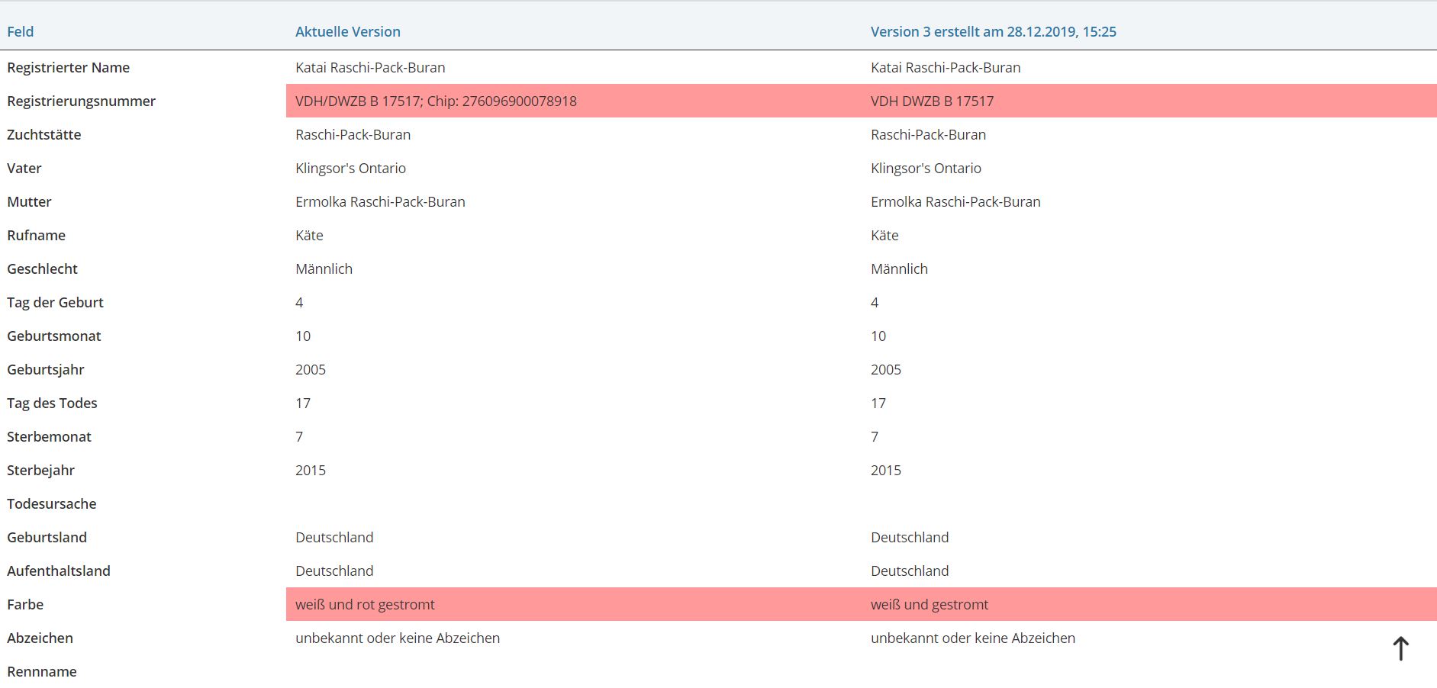Click 'Klingsor's Ontario' in Version 3 column

point(926,168)
